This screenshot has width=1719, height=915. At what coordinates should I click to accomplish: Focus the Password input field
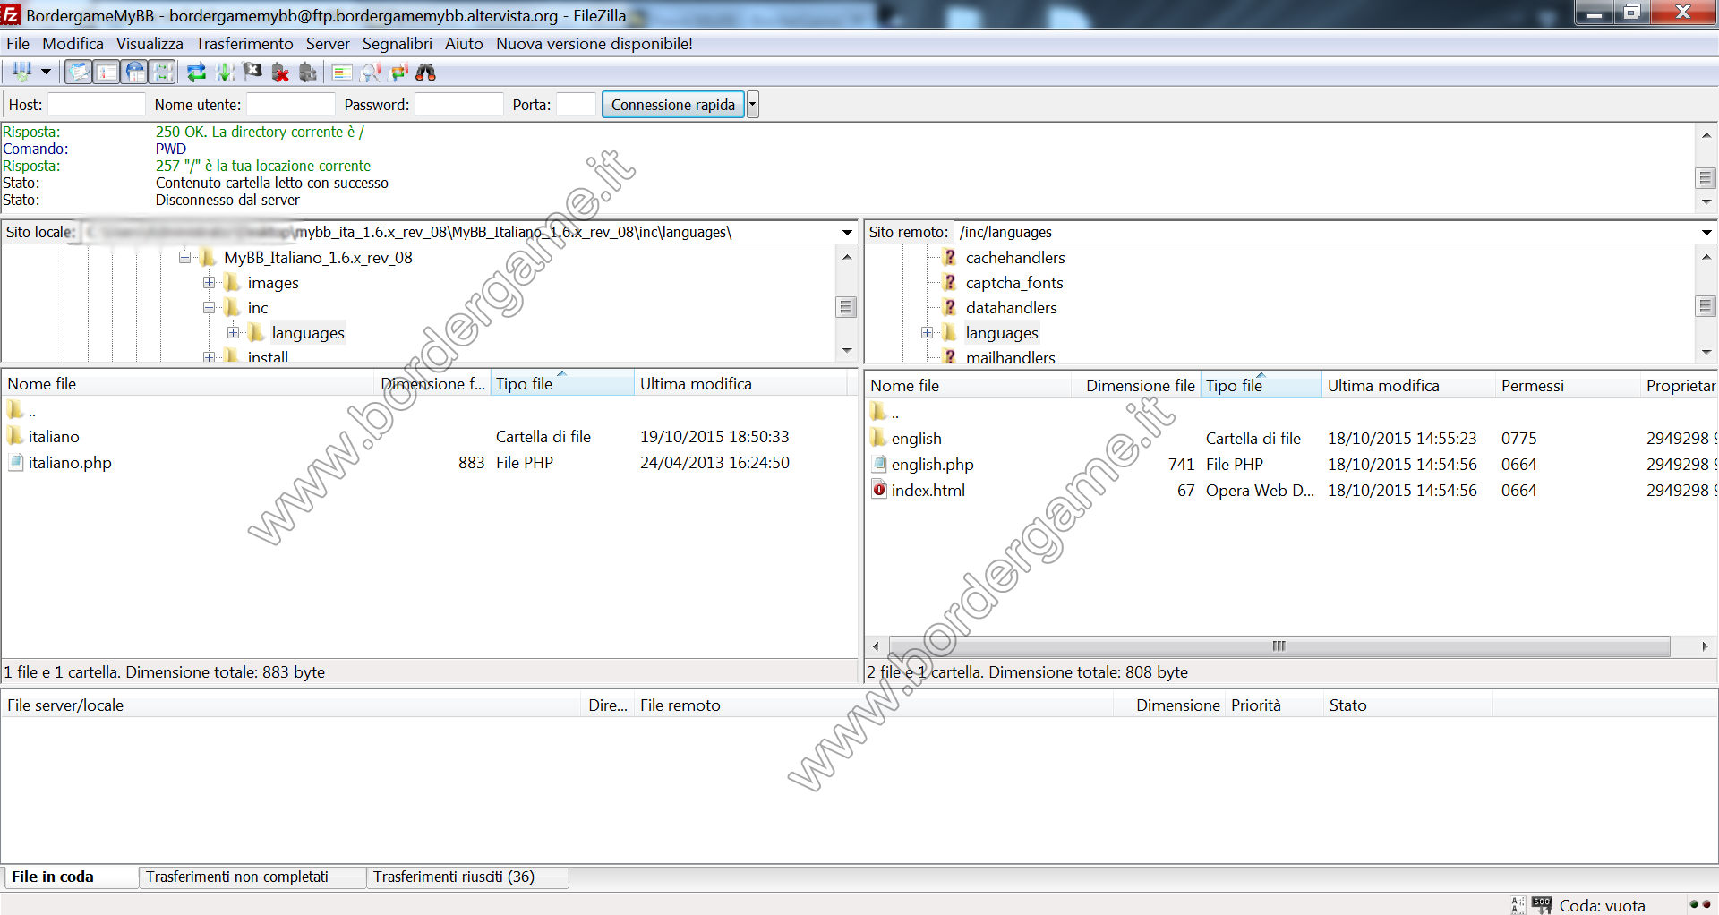(x=458, y=105)
